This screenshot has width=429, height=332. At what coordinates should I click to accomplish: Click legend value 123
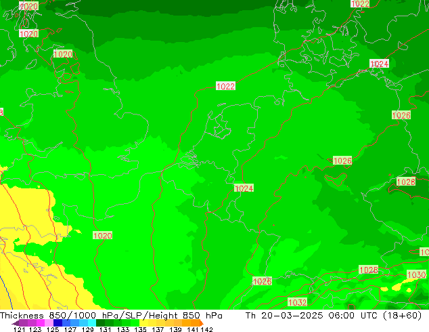point(35,329)
